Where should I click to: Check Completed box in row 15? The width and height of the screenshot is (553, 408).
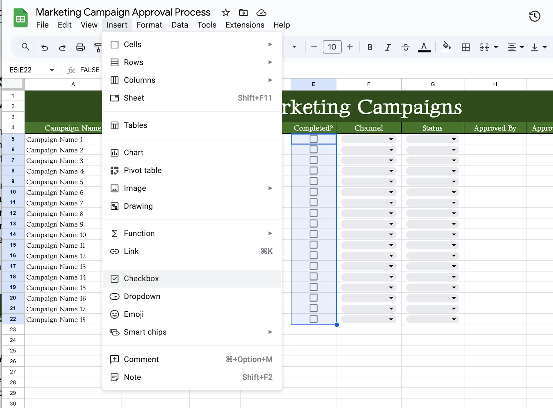tap(313, 245)
